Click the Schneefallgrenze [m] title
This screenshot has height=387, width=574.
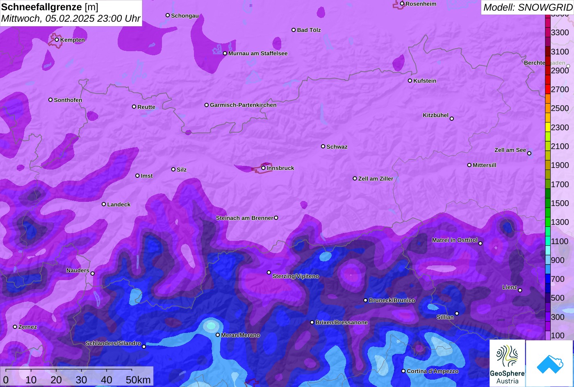pyautogui.click(x=50, y=7)
